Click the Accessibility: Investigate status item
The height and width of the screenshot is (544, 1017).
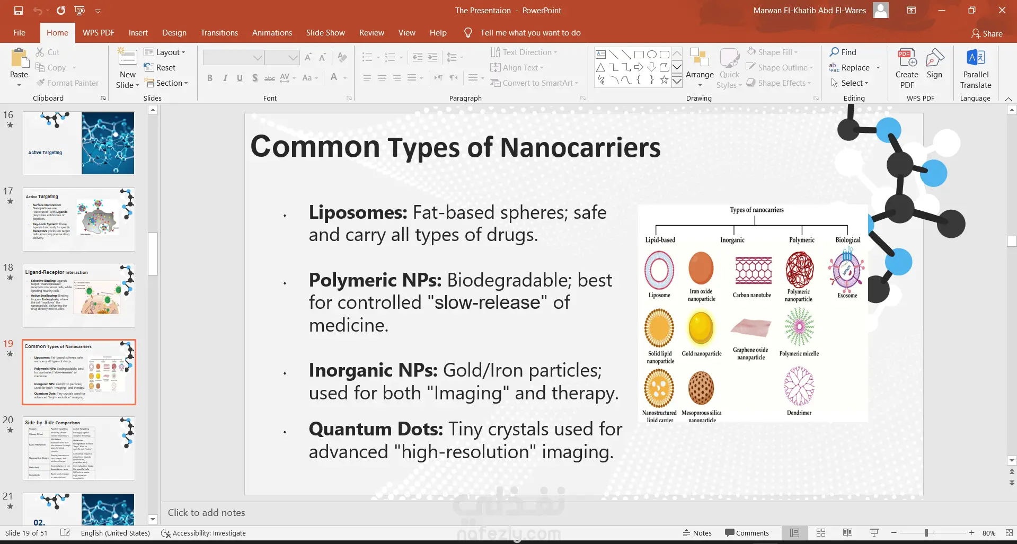204,533
